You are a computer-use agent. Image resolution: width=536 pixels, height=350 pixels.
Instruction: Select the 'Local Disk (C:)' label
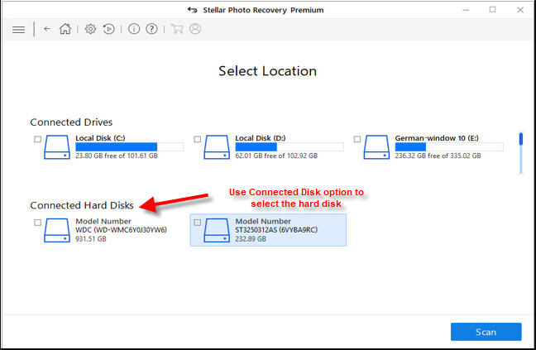(x=100, y=138)
